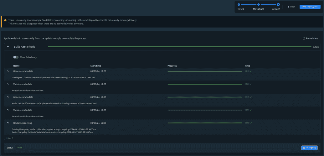This screenshot has height=156, width=324.
Task: Click the yellow warning triangle icon
Action: tap(5, 20)
